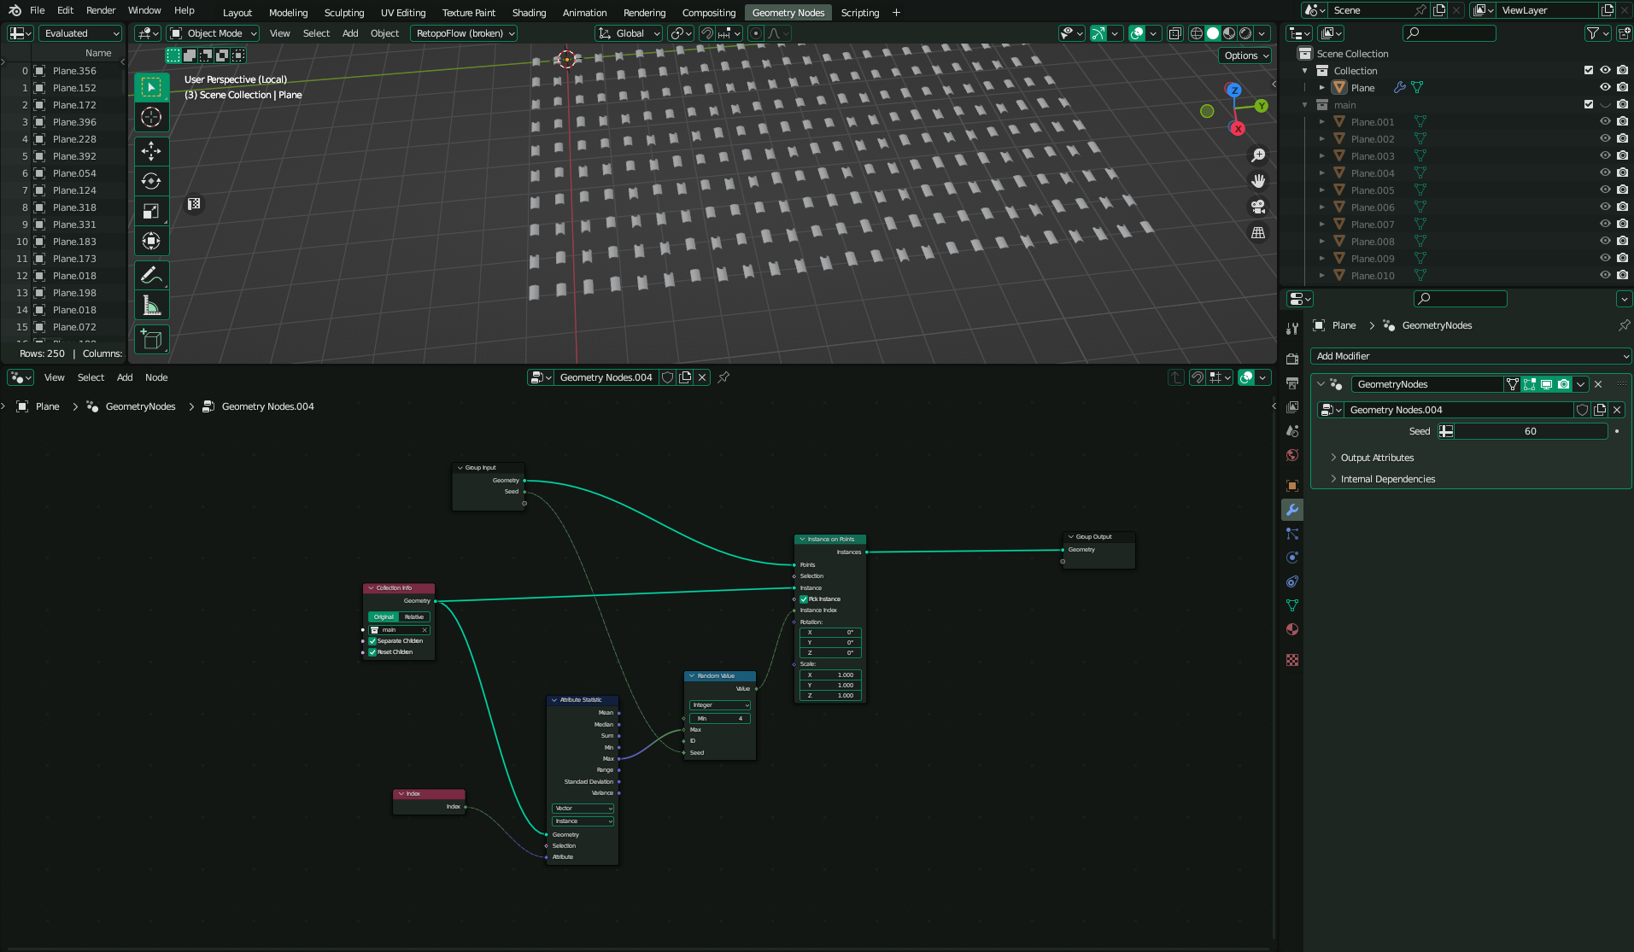1634x952 pixels.
Task: Open RetopoFlow (broken) dropdown
Action: (x=464, y=33)
